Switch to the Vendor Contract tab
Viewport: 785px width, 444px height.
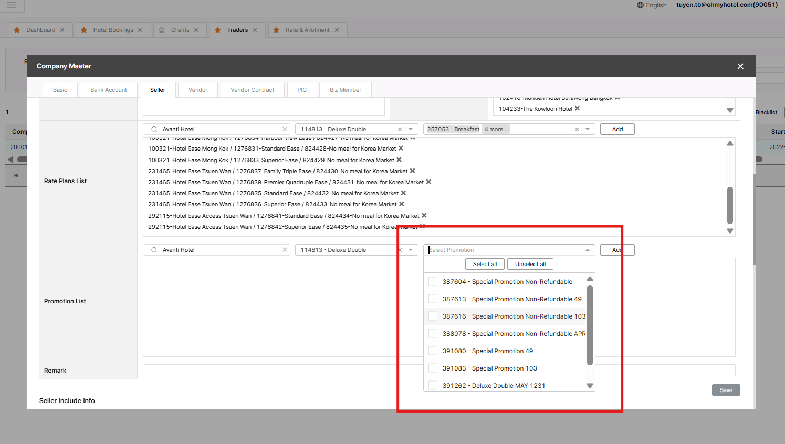252,90
